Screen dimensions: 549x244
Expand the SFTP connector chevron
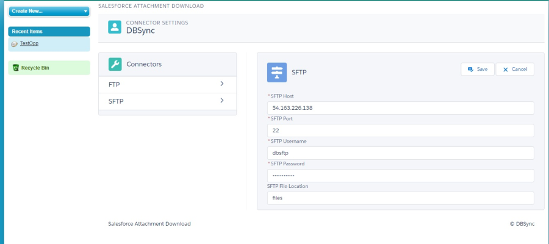222,101
